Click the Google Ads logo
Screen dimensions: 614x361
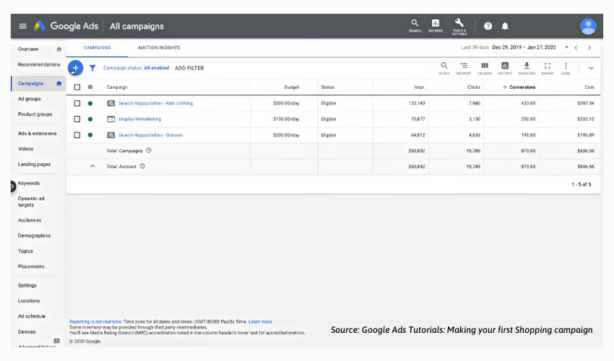coord(39,26)
